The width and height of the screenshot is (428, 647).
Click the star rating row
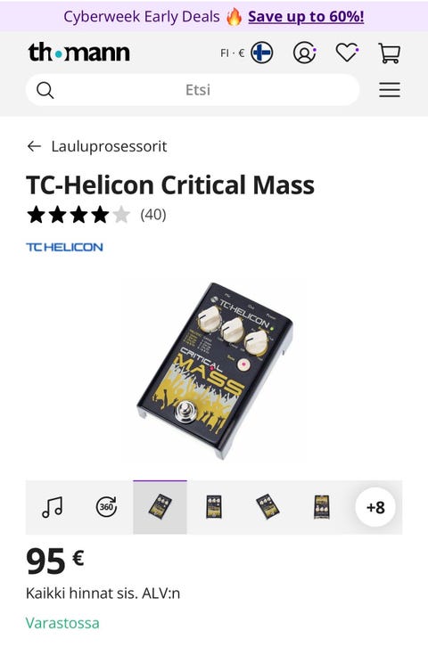point(78,215)
